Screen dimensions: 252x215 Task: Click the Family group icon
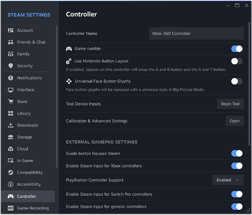click(x=11, y=54)
